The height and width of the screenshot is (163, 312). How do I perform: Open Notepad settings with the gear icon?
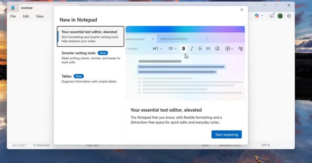tap(289, 16)
